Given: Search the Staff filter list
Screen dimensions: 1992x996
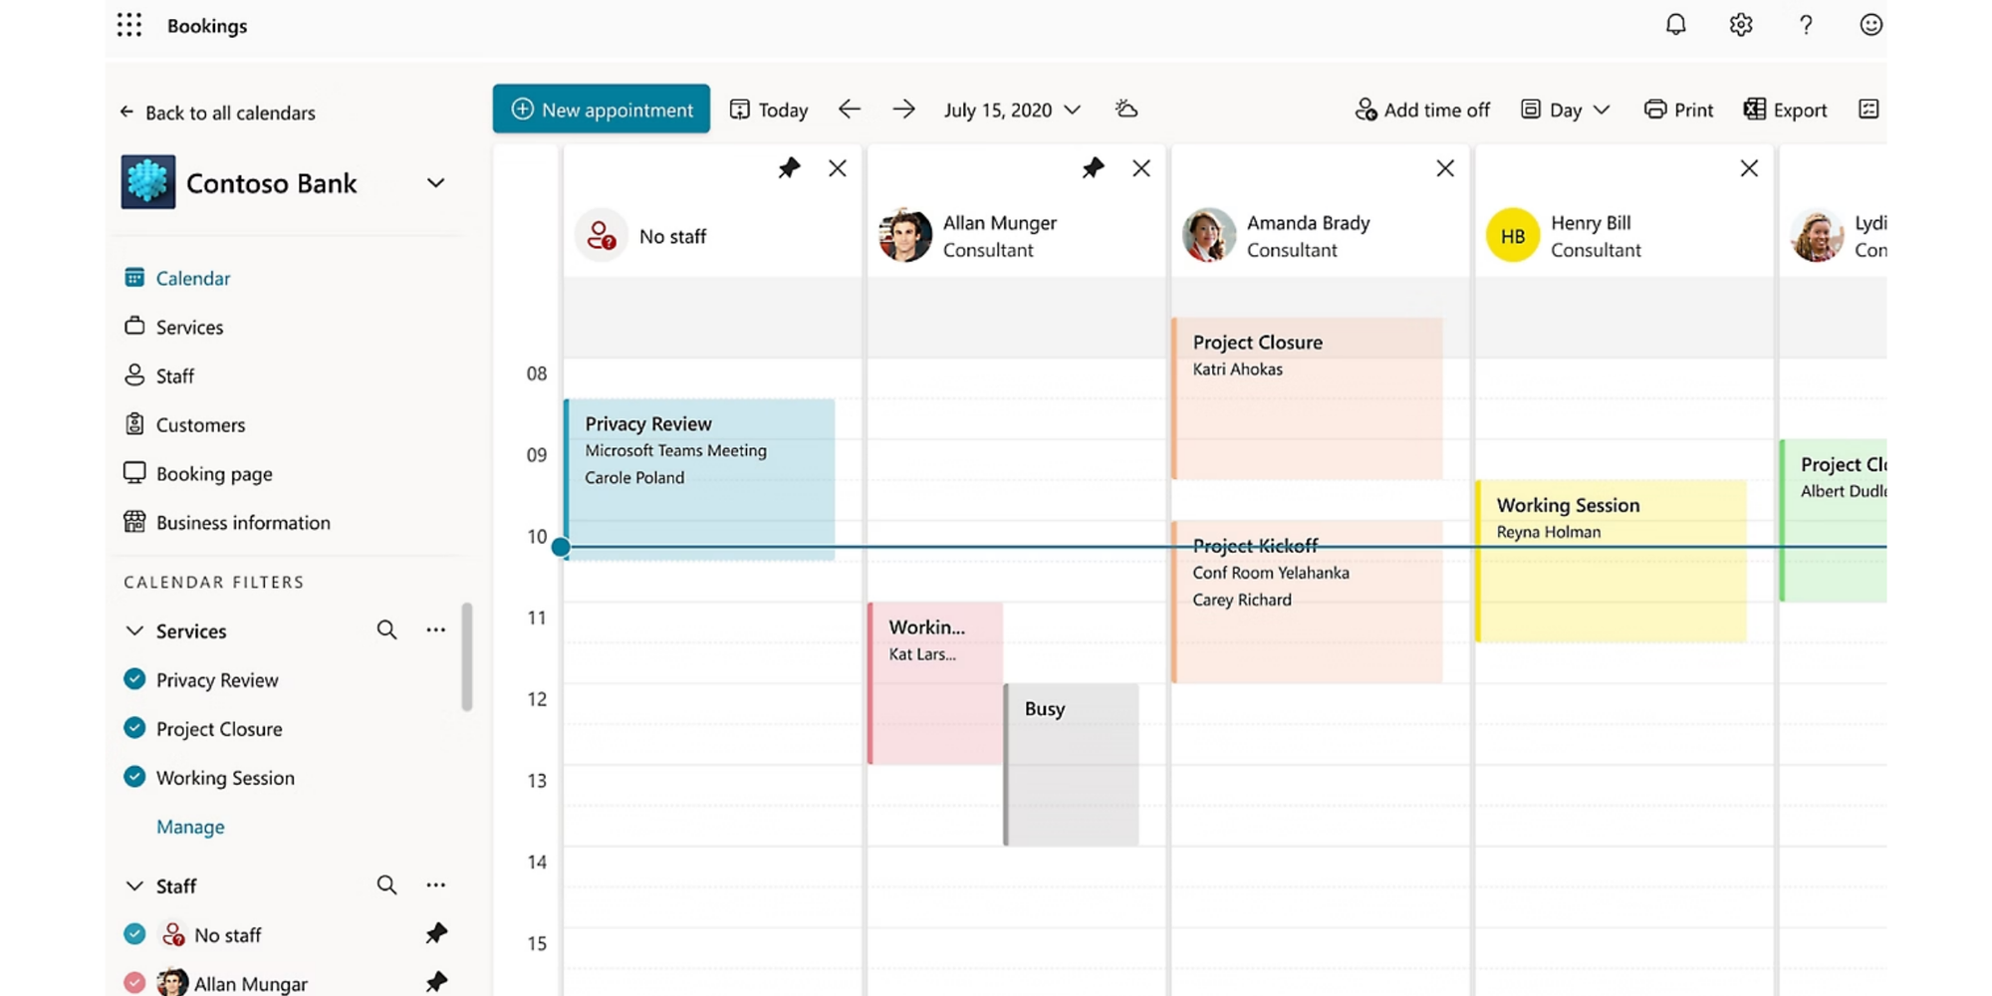Looking at the screenshot, I should tap(386, 884).
